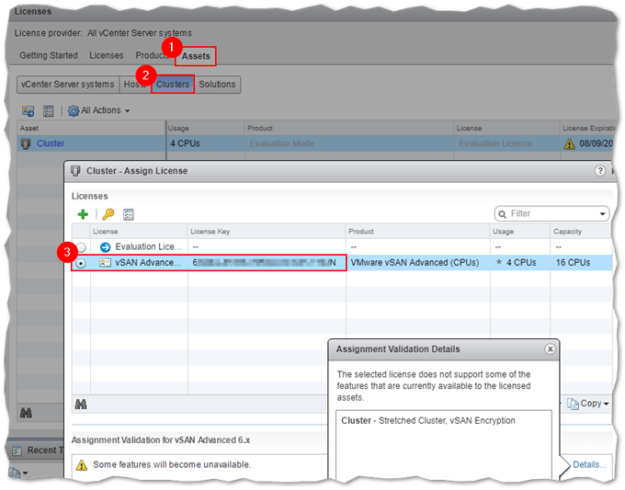Close the Assignment Validation Details popup
This screenshot has height=490, width=625.
pyautogui.click(x=550, y=349)
